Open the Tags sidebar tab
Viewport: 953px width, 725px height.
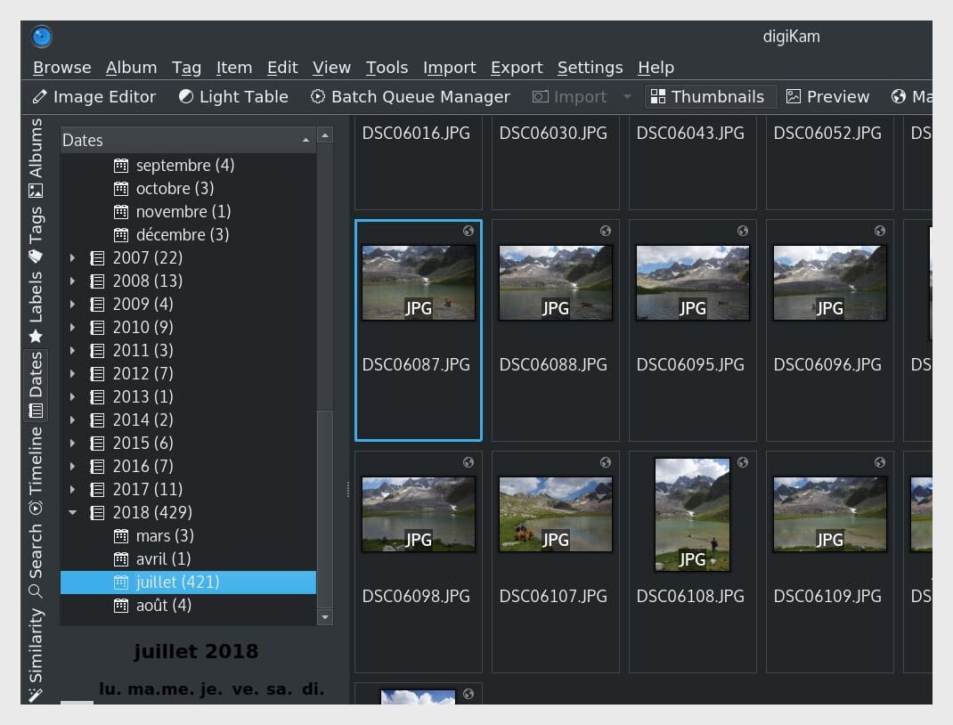36,234
